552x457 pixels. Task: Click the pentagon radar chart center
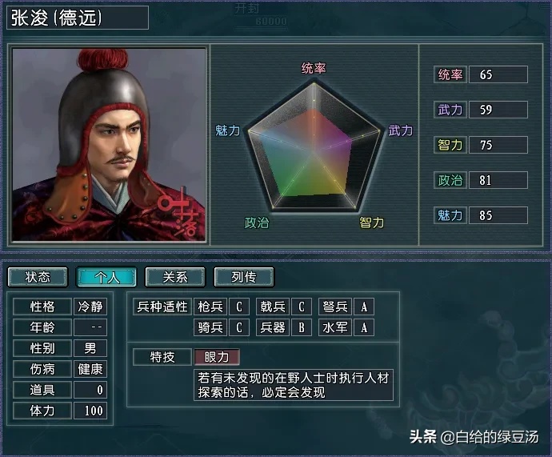pyautogui.click(x=314, y=150)
